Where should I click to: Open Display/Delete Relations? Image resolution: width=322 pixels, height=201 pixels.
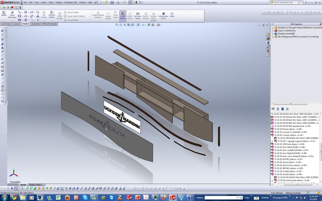point(98,15)
